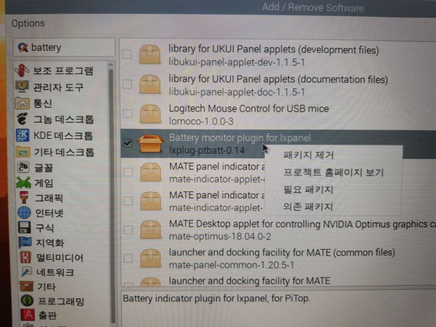Select the 네트워크 category icon
Screen dimensions: 436x327
coord(26,272)
